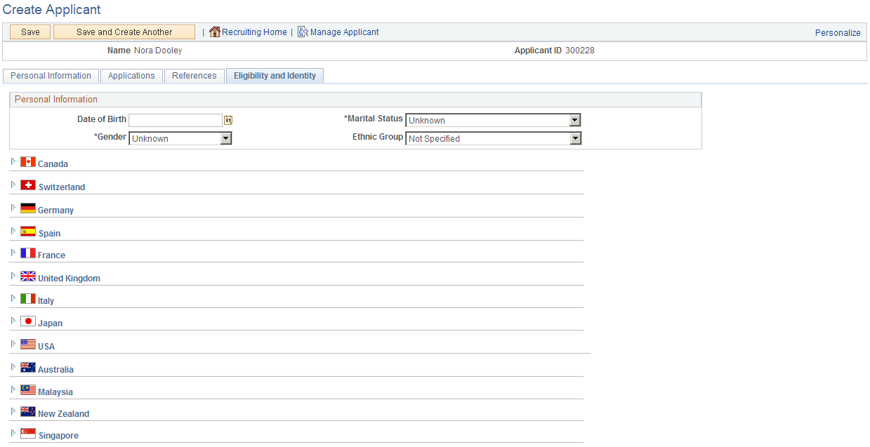Click the Canada flag icon
This screenshot has width=870, height=447.
27,161
